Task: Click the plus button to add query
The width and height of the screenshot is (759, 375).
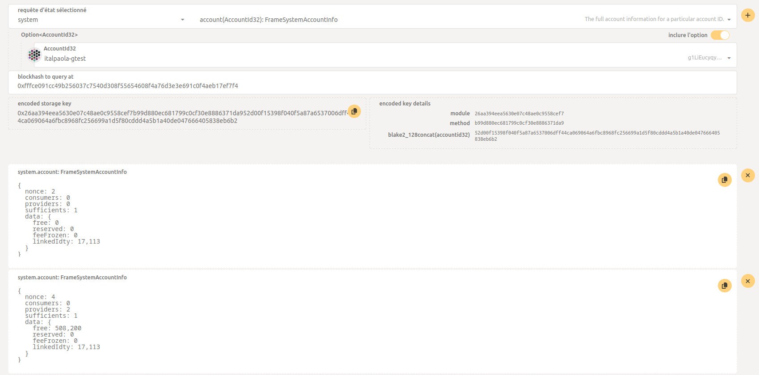Action: point(747,15)
